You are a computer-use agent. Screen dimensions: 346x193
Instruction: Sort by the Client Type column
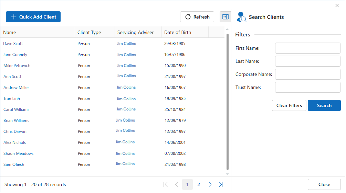(89, 32)
